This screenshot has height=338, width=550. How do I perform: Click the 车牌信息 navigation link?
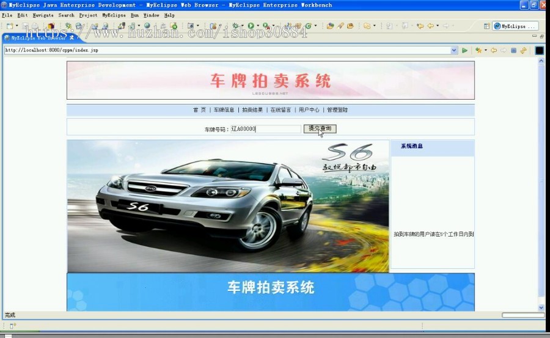224,110
